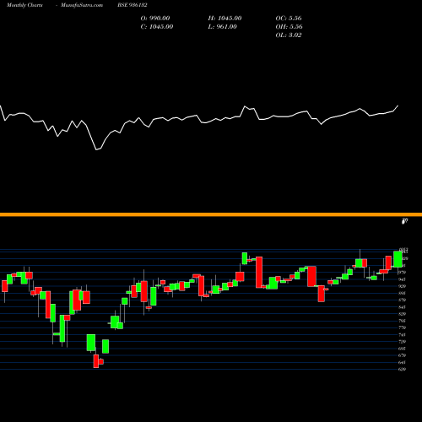This screenshot has width=422, height=422.
Task: Click the right end of the white line chart
Action: [398, 105]
